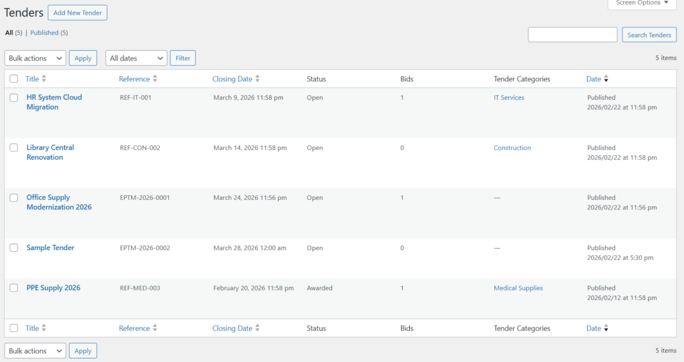Image resolution: width=684 pixels, height=362 pixels.
Task: Click sort arrows beside top Title header
Action: (44, 79)
